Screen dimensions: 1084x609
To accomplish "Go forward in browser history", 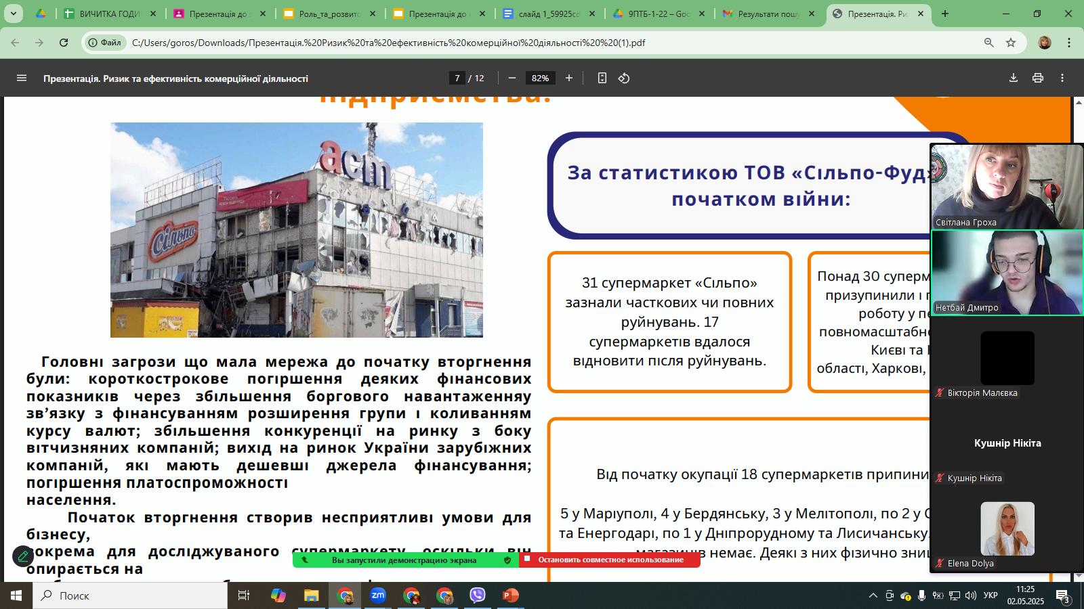I will pyautogui.click(x=39, y=43).
